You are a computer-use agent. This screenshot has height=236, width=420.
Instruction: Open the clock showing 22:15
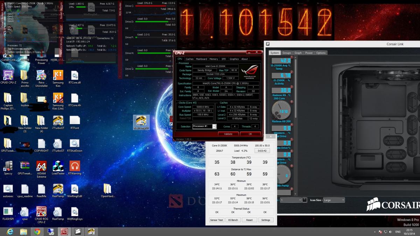pos(410,231)
